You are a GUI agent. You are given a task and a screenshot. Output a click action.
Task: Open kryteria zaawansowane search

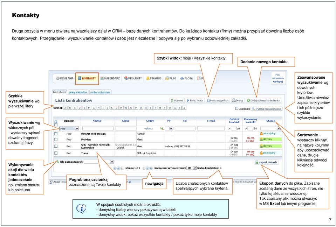[x=267, y=109]
